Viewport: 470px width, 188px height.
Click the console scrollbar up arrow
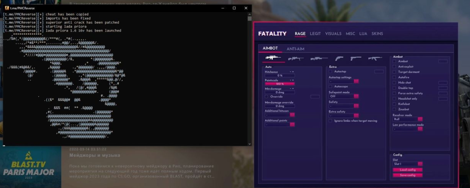point(249,14)
